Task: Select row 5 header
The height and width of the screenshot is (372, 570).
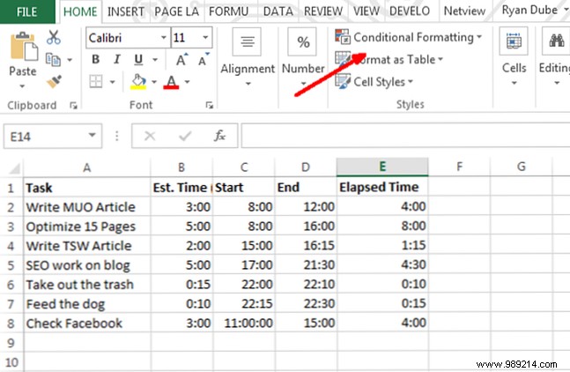Action: (11, 265)
